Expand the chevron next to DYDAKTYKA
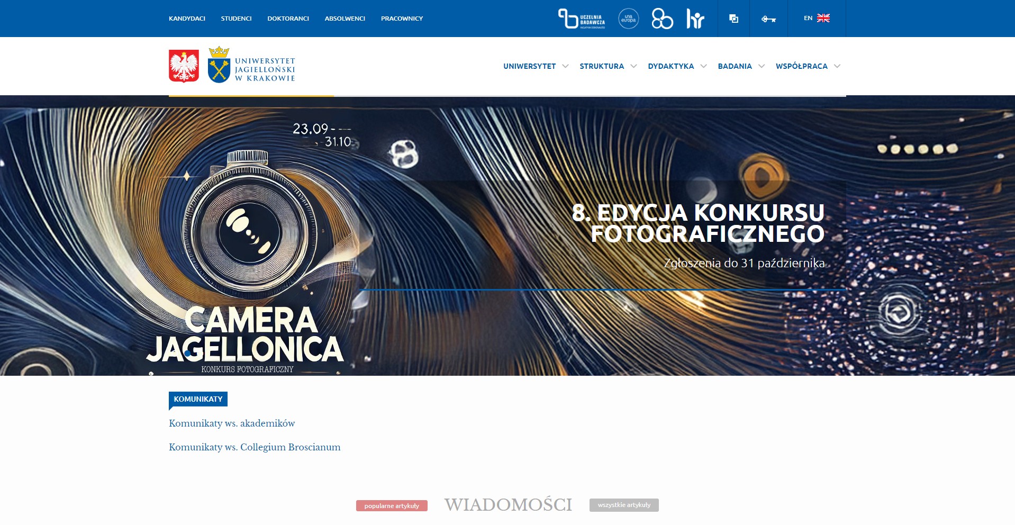 tap(703, 66)
